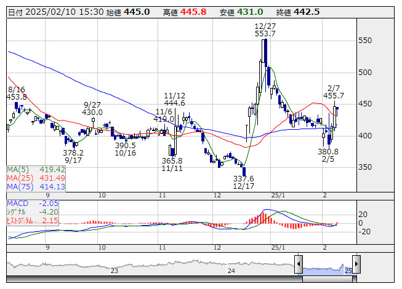402x289 pixels.
Task: Click the 12/17 337.6 low price label
Action: pos(244,182)
